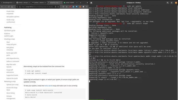Reload the snapcraft page
This screenshot has height=100, width=178.
pyautogui.click(x=9, y=7)
